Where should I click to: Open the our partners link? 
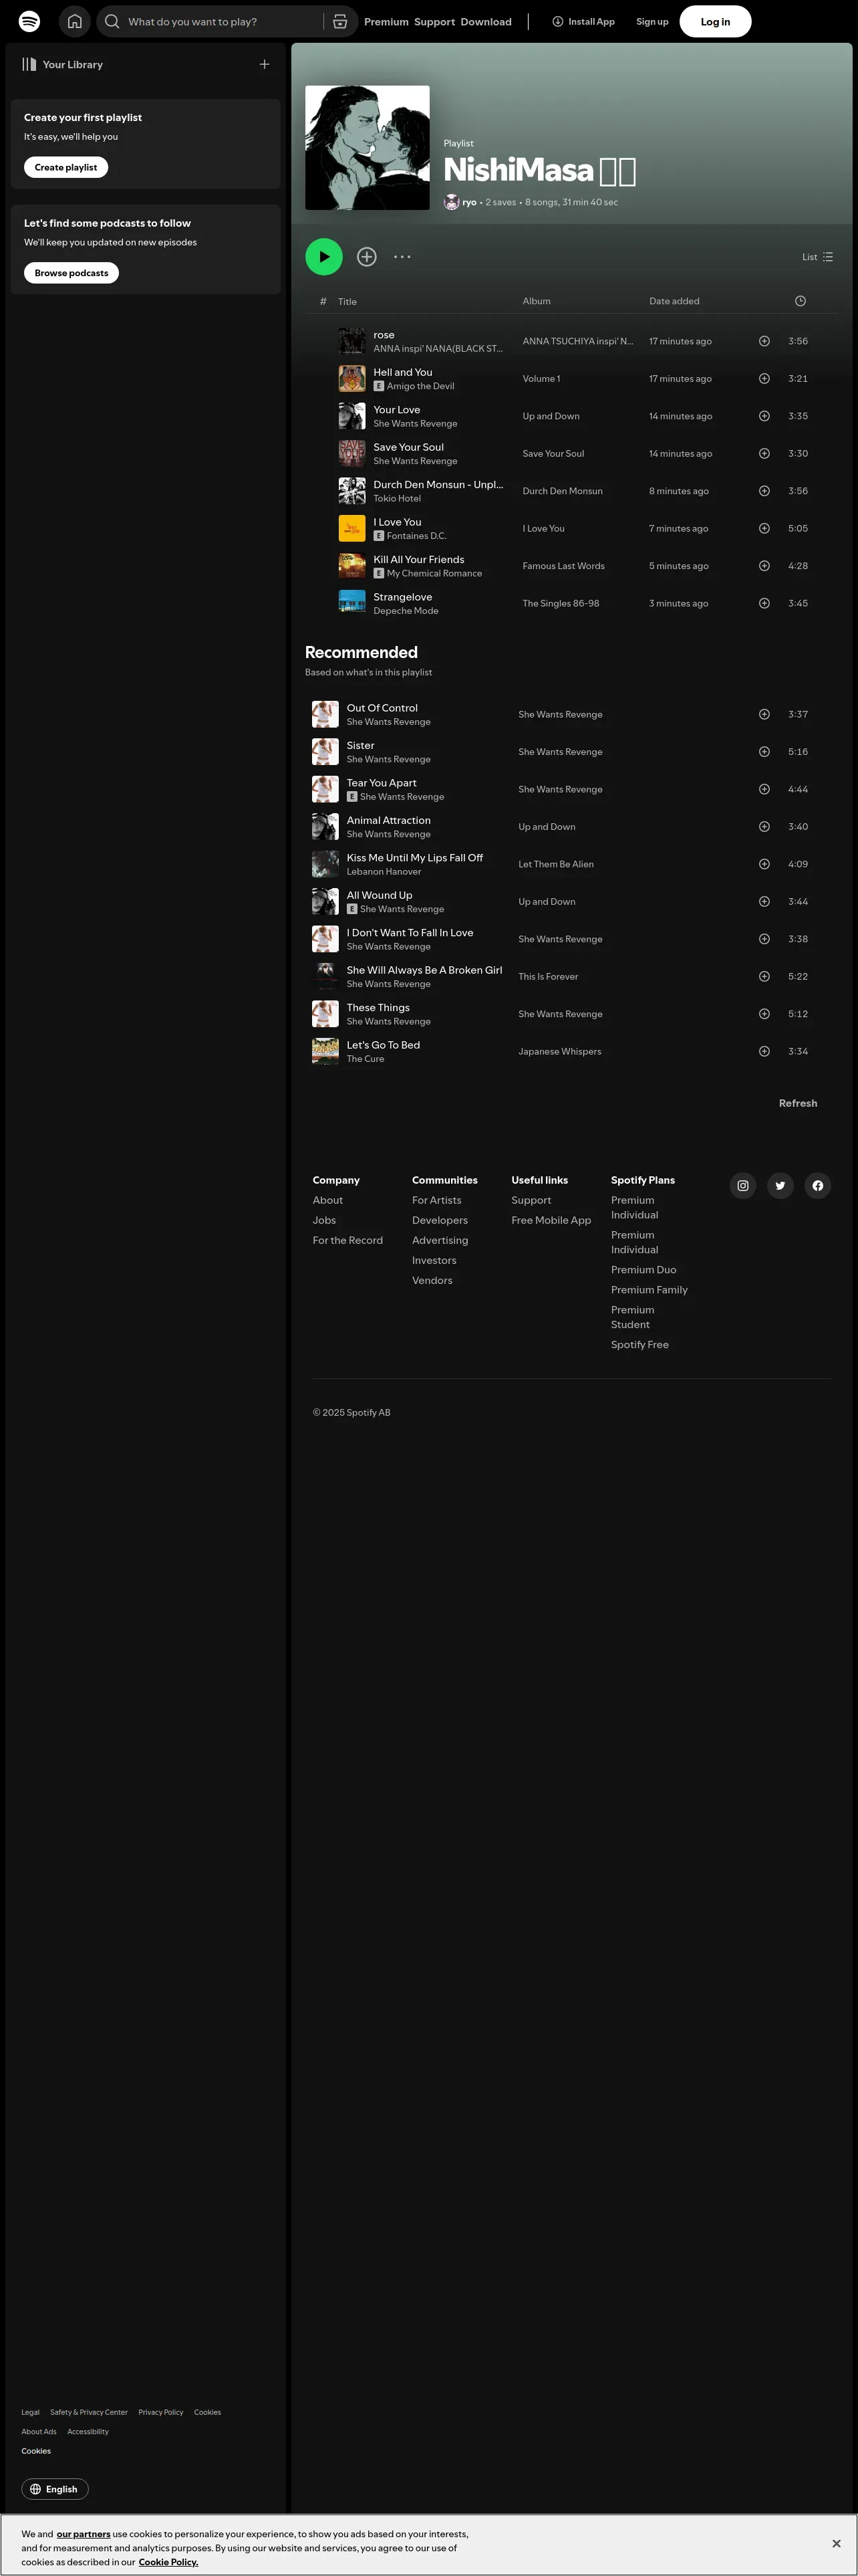pos(84,2534)
